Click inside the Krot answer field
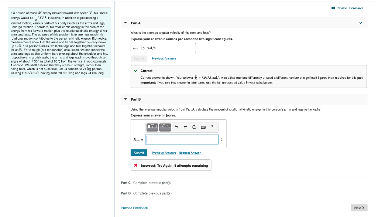378x217 pixels. pos(181,139)
